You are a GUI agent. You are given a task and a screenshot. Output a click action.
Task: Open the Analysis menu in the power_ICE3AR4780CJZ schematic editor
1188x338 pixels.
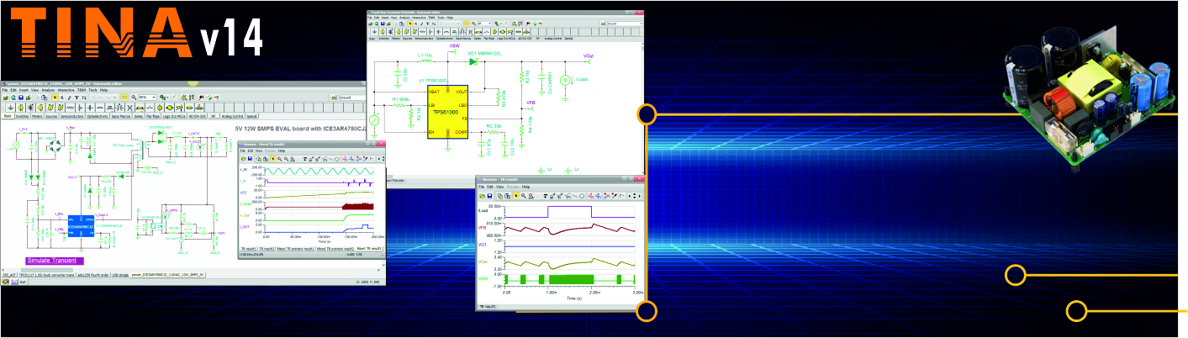pos(48,90)
